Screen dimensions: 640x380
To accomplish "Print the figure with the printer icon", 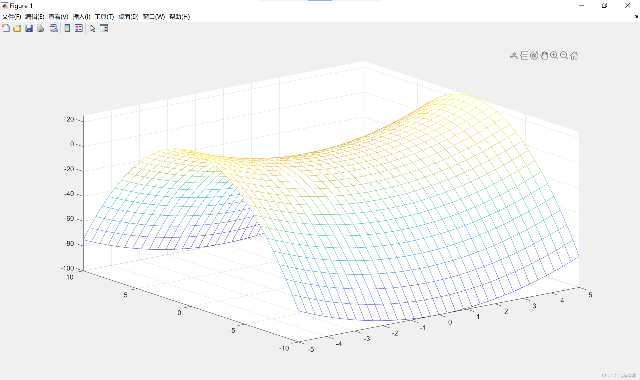I will click(40, 28).
